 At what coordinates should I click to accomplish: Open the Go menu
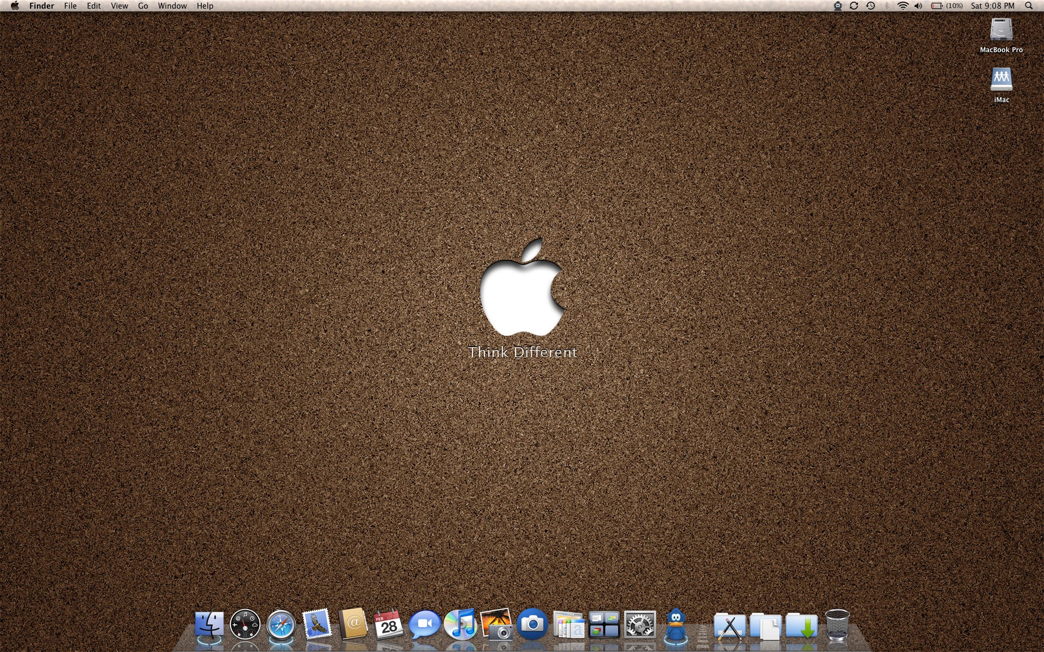[143, 6]
